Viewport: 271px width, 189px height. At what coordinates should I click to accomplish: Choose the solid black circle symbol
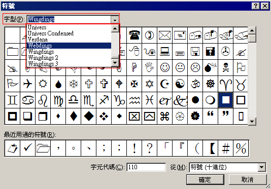coord(195,100)
